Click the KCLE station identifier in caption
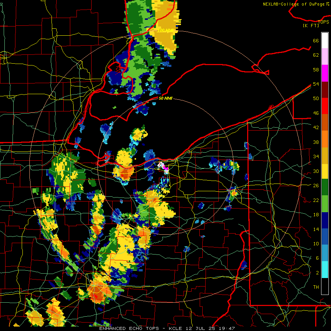Viewport: 331px width, 331px height. 175,328
